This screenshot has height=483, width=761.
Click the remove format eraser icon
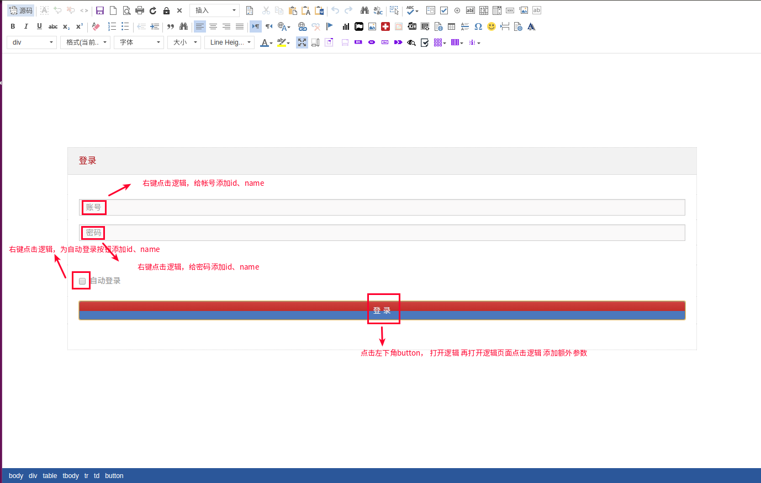point(96,26)
